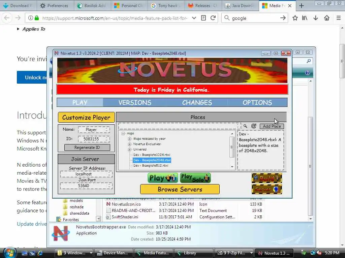The height and width of the screenshot is (258, 345).
Task: Switch to the CHANGES tab
Action: tap(197, 102)
